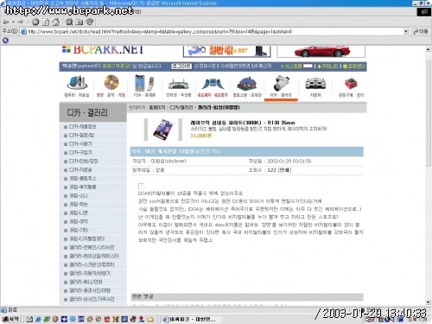Open the 비밀번호변경 link
Screen dimensions: 432x324
pyautogui.click(x=236, y=66)
